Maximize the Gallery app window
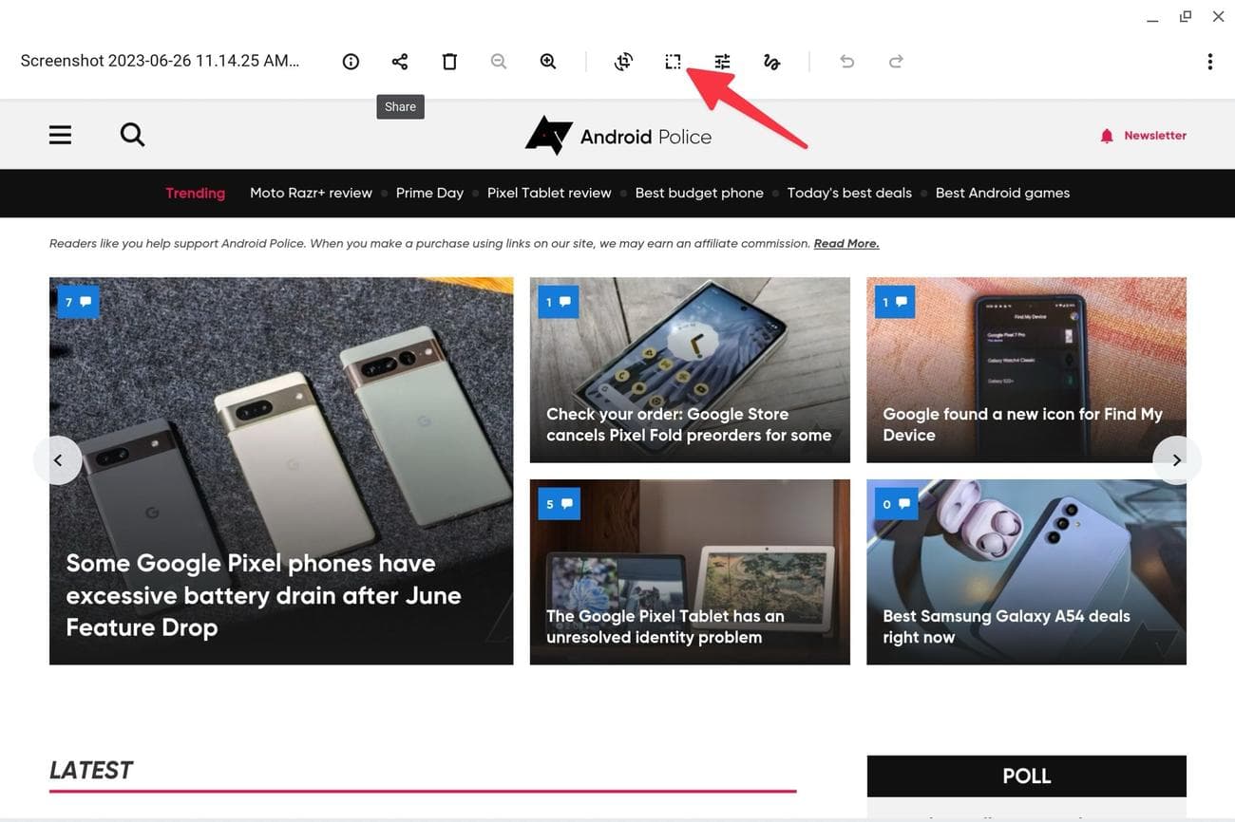The image size is (1235, 822). tap(1185, 17)
